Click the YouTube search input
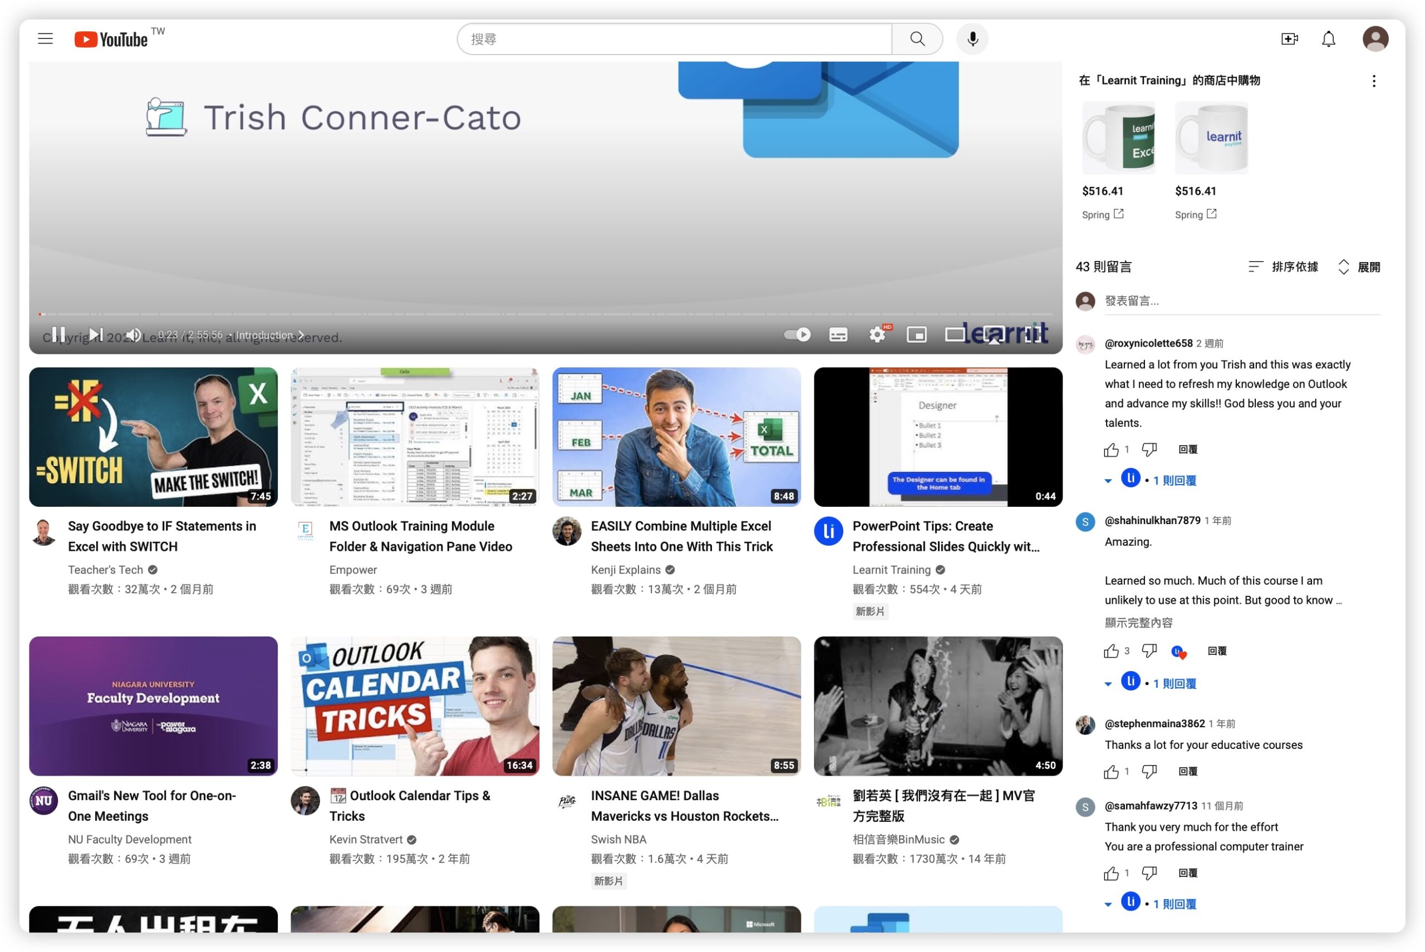This screenshot has width=1425, height=952. [x=674, y=39]
